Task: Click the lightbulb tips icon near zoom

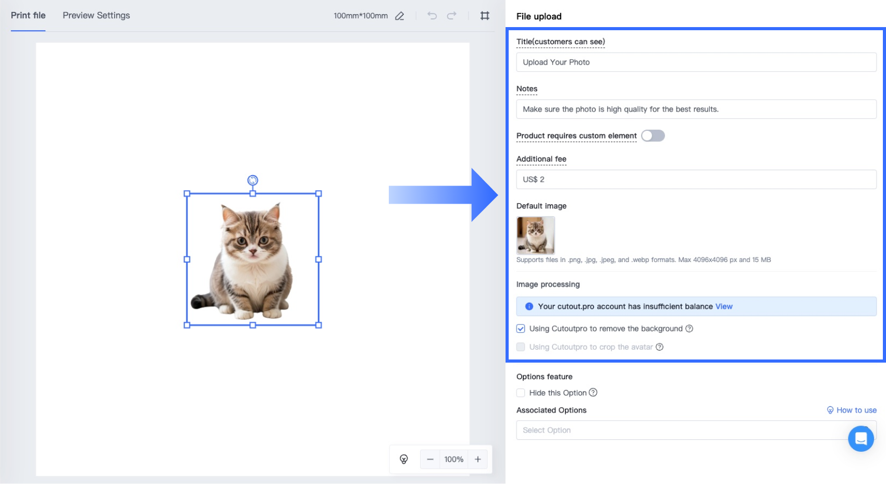Action: tap(404, 459)
